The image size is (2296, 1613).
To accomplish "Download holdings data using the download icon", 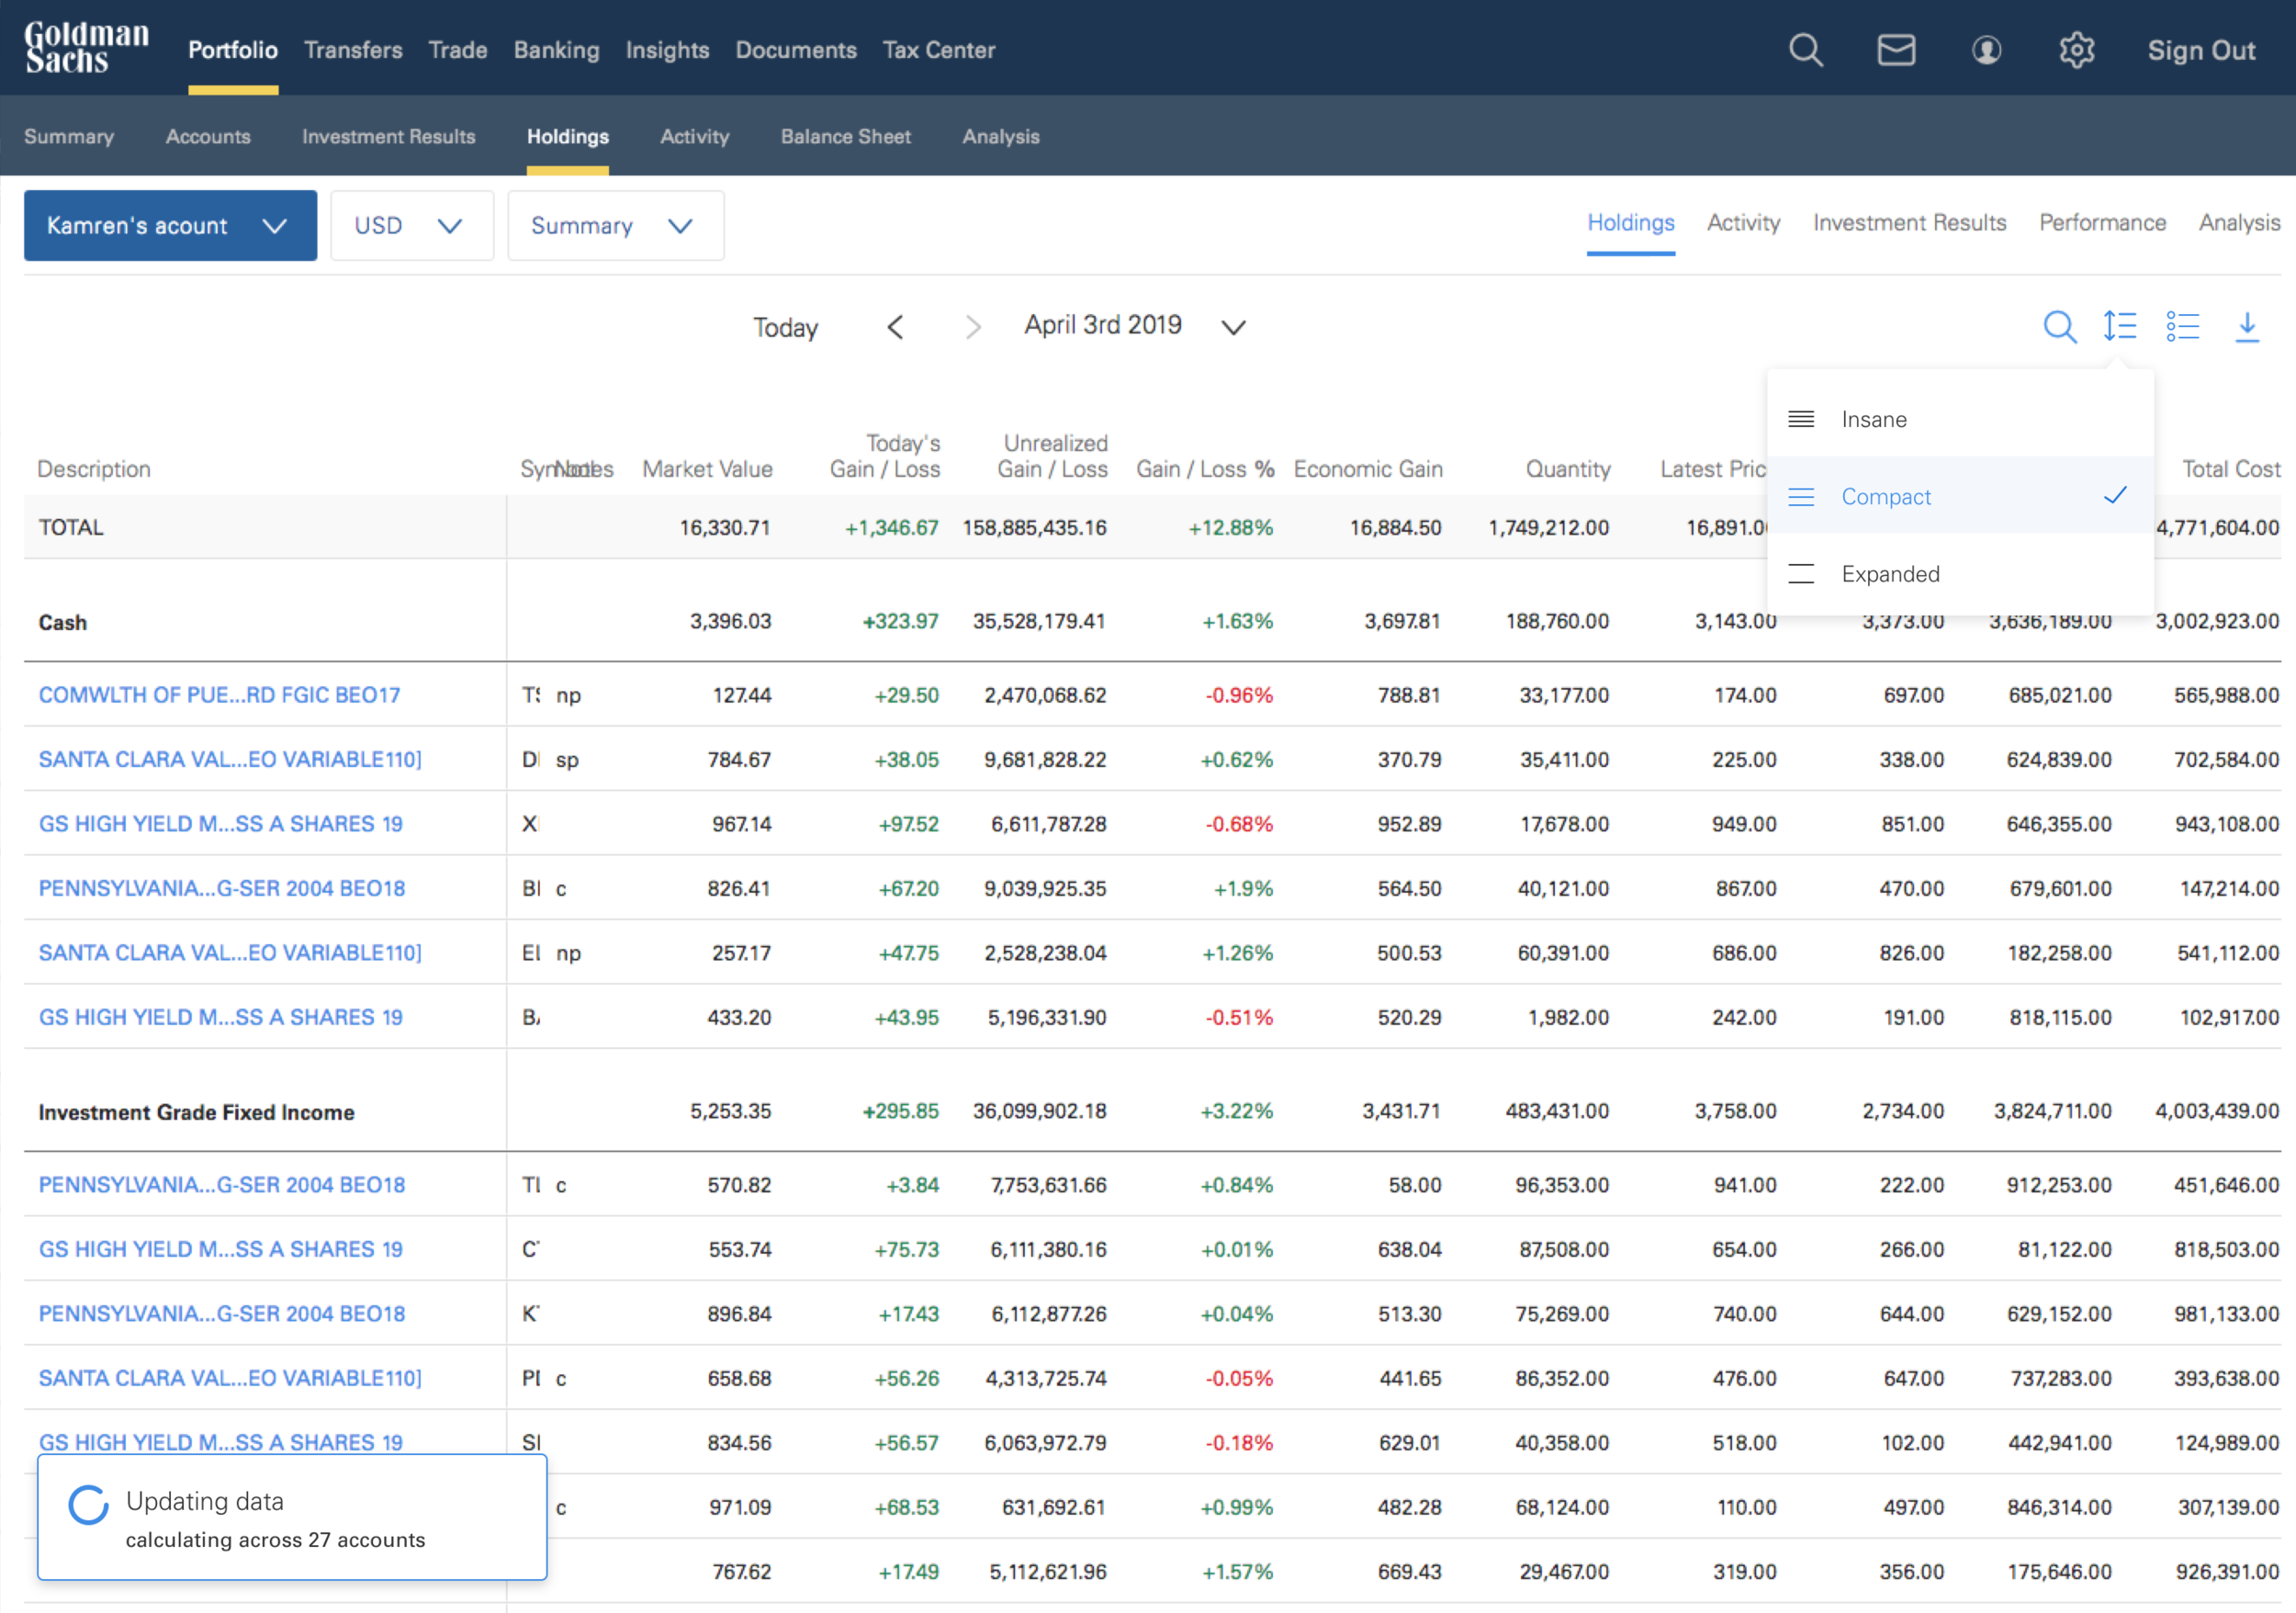I will pyautogui.click(x=2248, y=326).
